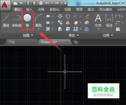Select the Arc (圆弧) tool
Screen dimensions: 126x105
click(x=38, y=20)
